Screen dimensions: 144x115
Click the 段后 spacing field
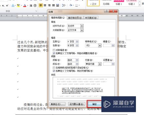tap(71, 64)
